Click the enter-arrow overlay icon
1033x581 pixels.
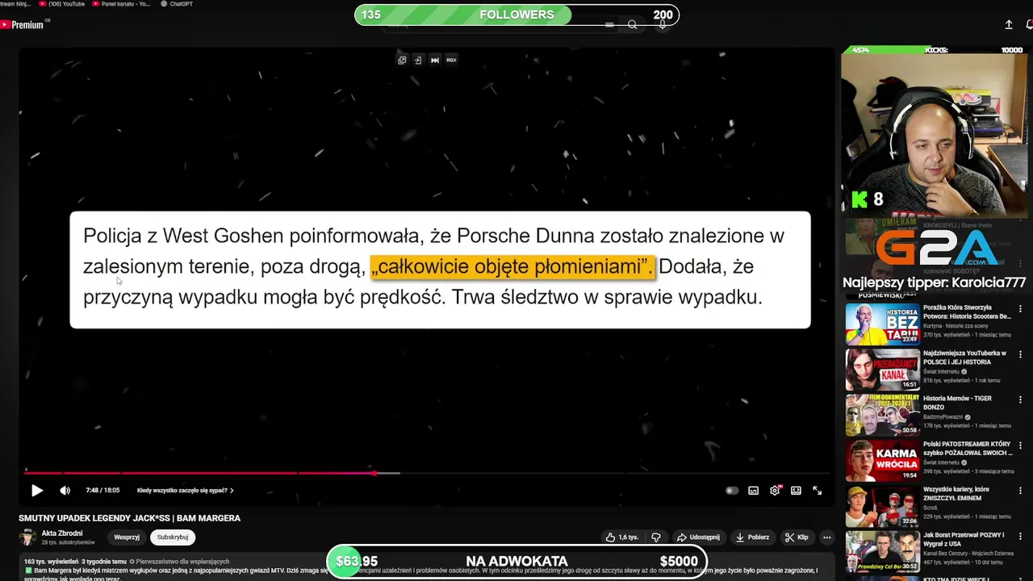click(x=418, y=60)
